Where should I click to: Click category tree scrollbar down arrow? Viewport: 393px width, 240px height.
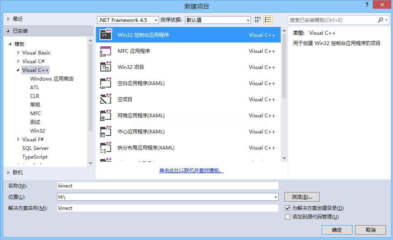pos(90,163)
